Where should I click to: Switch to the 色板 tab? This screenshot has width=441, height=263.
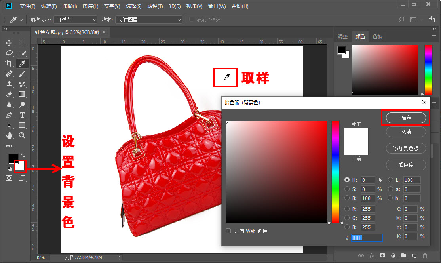coord(377,36)
